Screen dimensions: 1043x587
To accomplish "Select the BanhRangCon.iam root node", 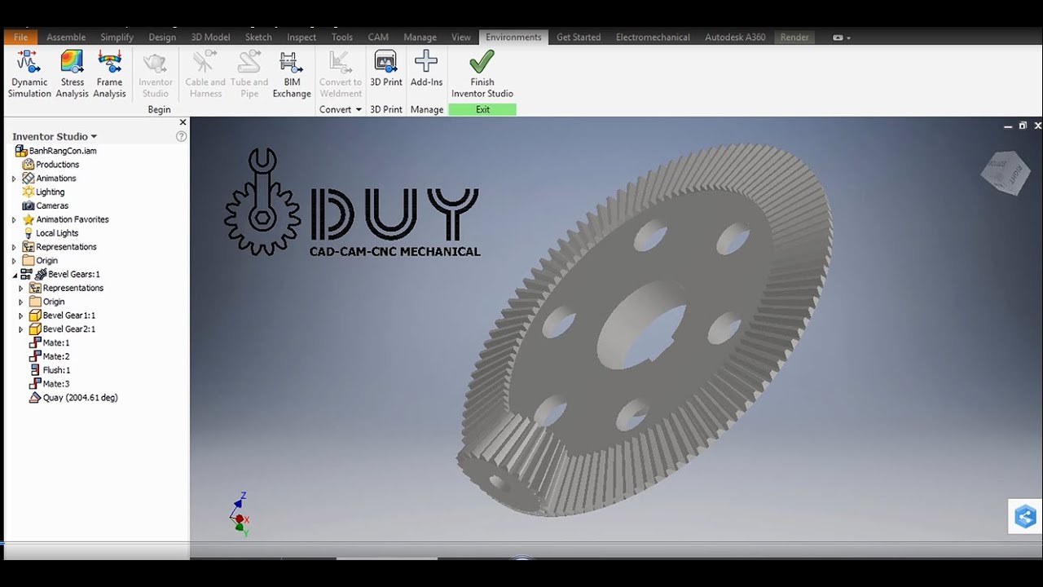I will (x=56, y=151).
